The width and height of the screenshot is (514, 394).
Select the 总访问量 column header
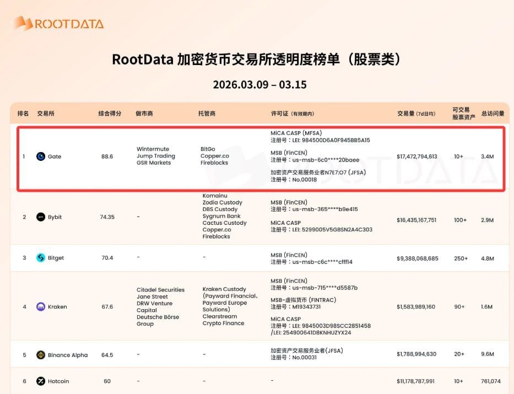[493, 114]
